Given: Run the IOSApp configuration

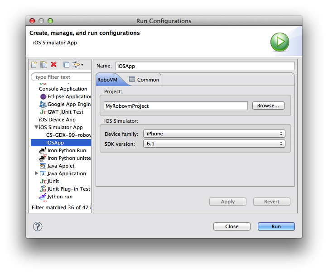Looking at the screenshot, I should 276,226.
